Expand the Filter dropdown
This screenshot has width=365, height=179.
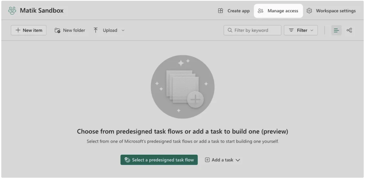[x=301, y=30]
